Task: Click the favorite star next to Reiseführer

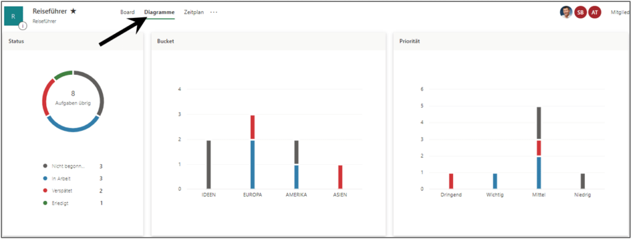Action: (73, 11)
